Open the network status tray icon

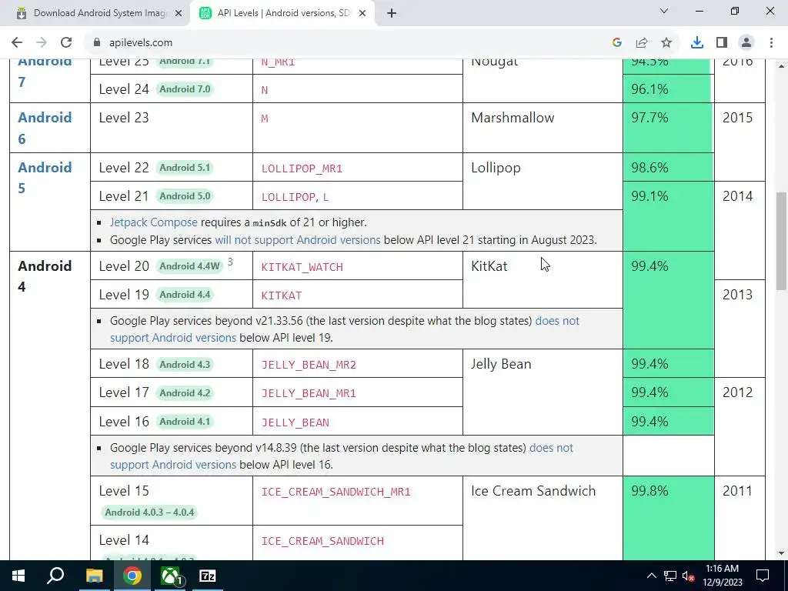670,576
